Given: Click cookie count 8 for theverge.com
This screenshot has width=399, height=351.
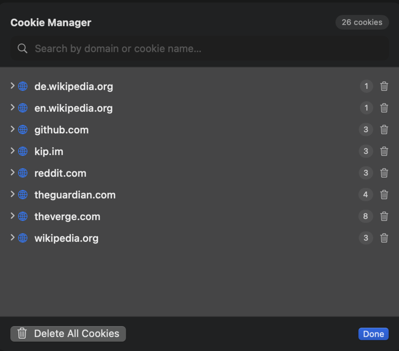Looking at the screenshot, I should tap(365, 216).
